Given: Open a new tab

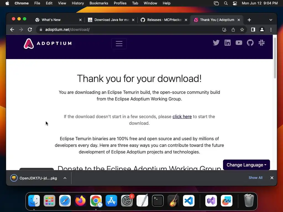Looking at the screenshot, I should point(249,20).
